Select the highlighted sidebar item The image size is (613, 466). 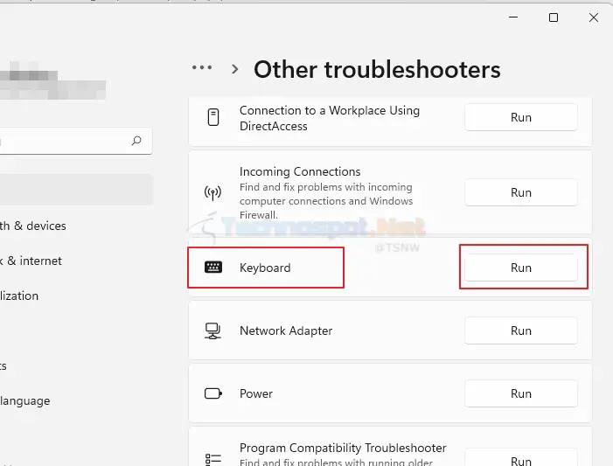coord(76,190)
